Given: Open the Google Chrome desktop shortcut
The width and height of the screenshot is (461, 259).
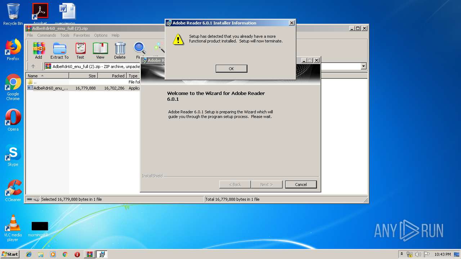Looking at the screenshot, I should coord(13,87).
